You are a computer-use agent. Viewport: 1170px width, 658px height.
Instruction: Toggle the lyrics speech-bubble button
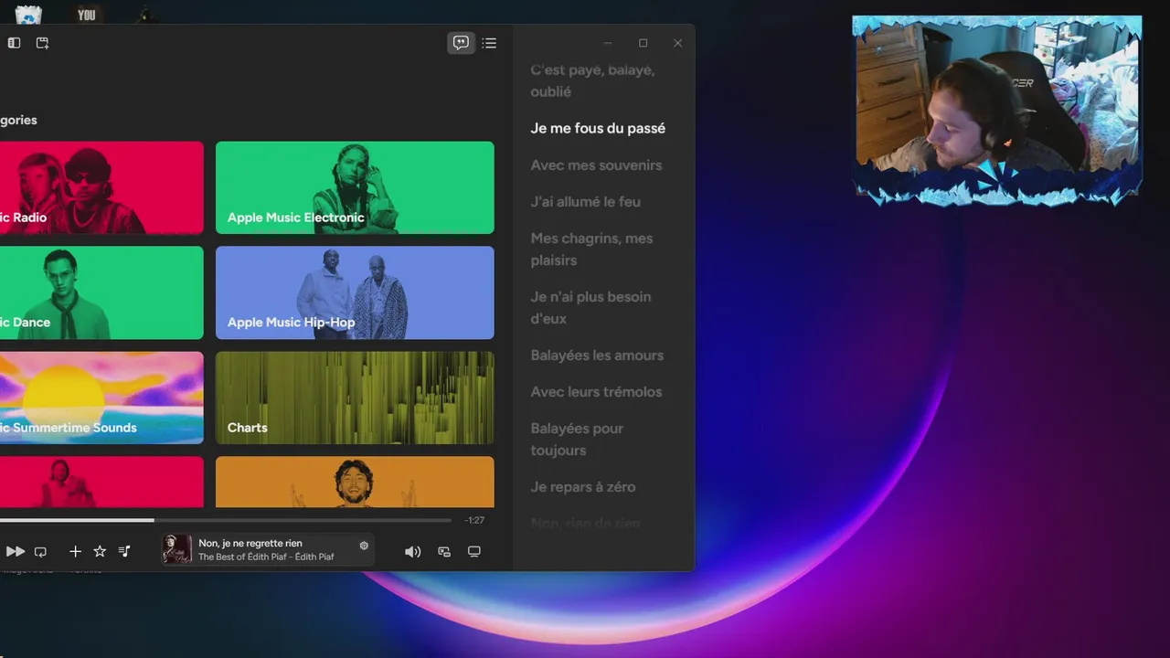coord(461,43)
